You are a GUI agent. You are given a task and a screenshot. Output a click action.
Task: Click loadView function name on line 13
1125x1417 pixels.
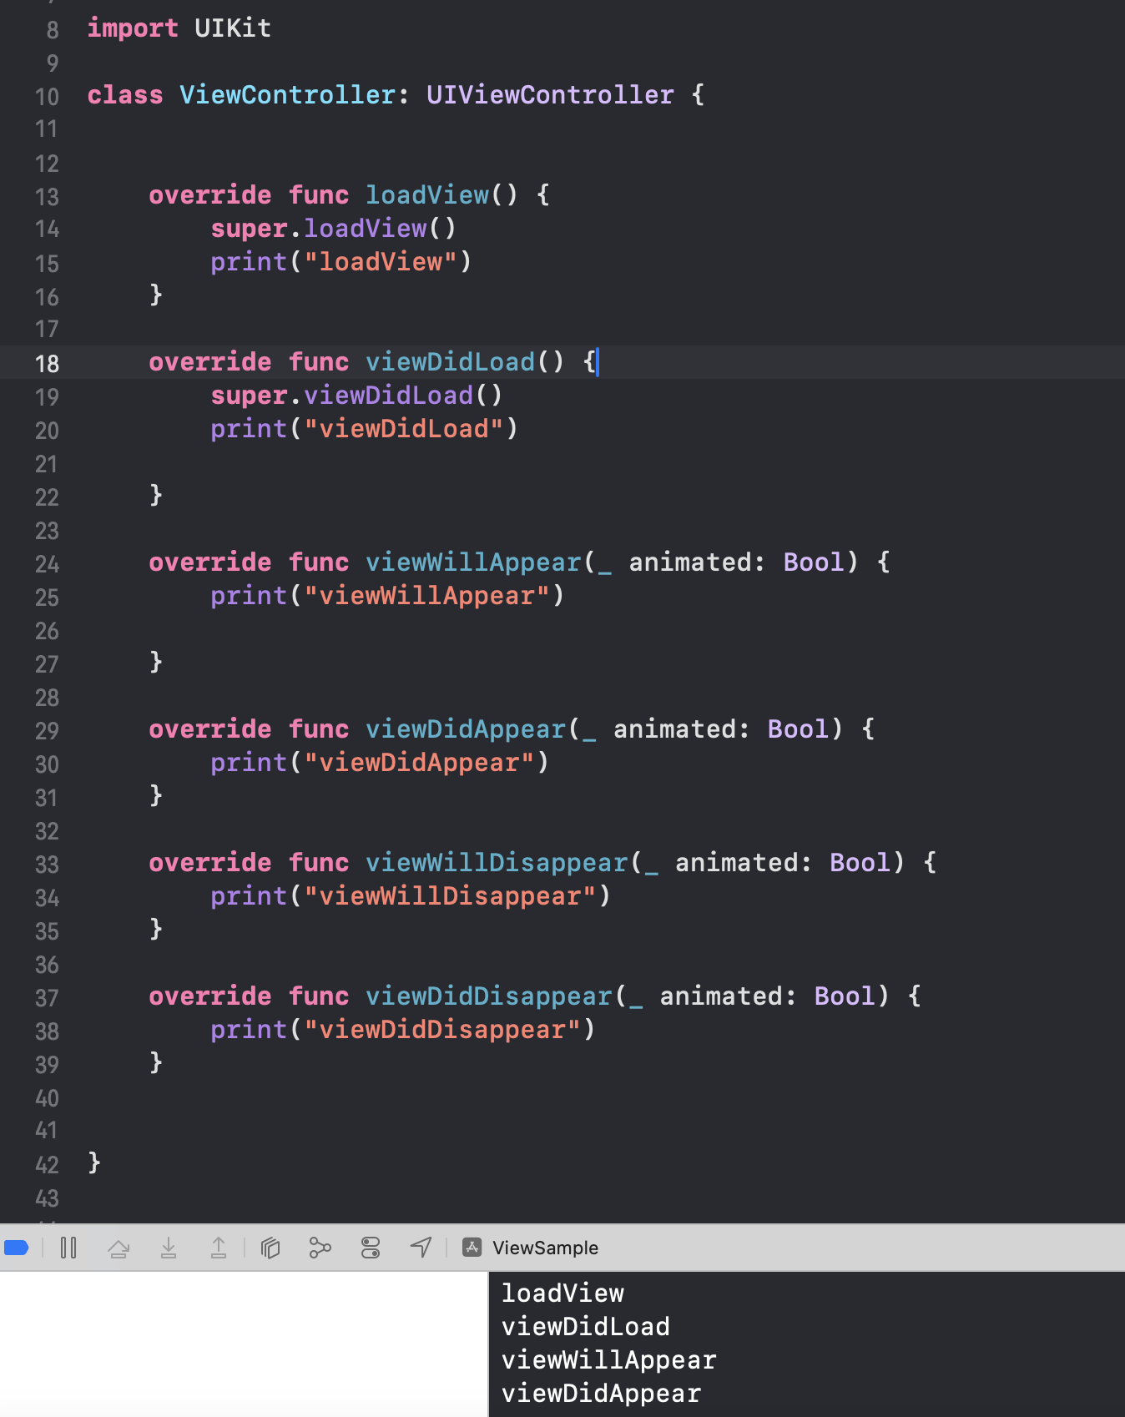point(427,195)
